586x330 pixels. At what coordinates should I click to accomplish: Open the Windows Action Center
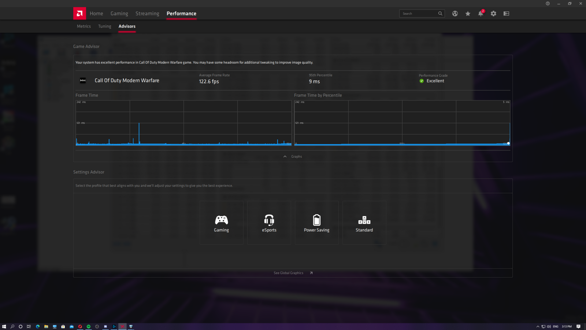click(578, 326)
